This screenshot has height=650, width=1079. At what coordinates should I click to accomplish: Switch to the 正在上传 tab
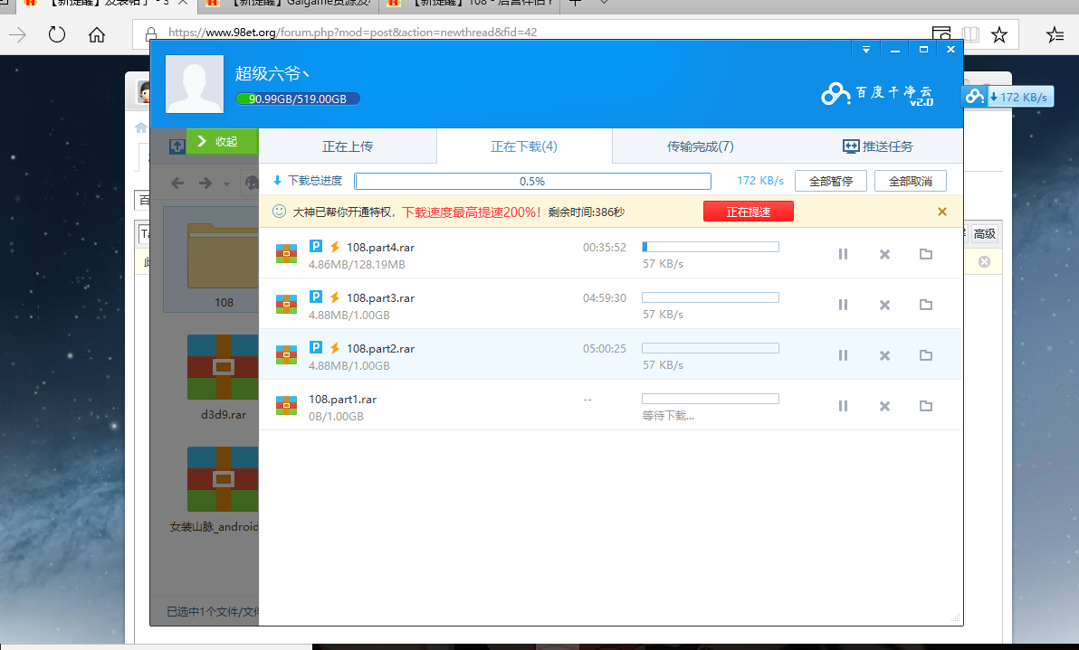(x=348, y=146)
